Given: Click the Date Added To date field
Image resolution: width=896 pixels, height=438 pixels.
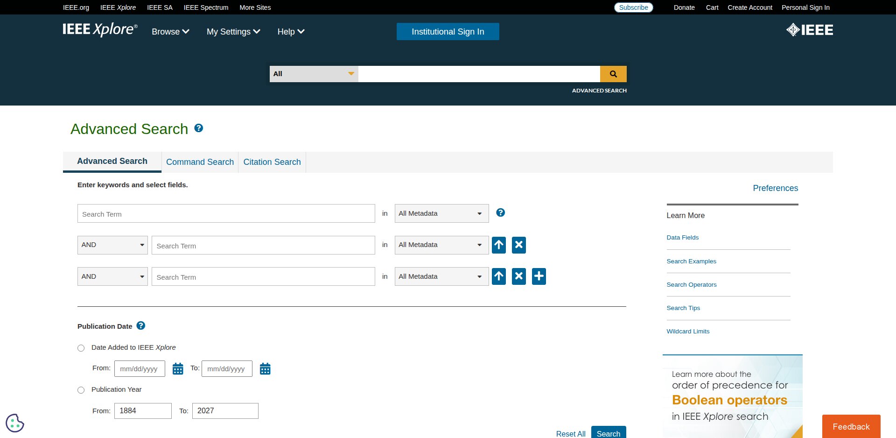Looking at the screenshot, I should (x=227, y=368).
